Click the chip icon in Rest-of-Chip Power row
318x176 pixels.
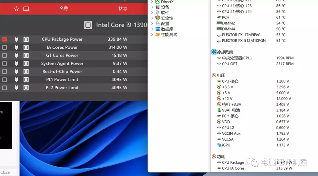[x=26, y=71]
